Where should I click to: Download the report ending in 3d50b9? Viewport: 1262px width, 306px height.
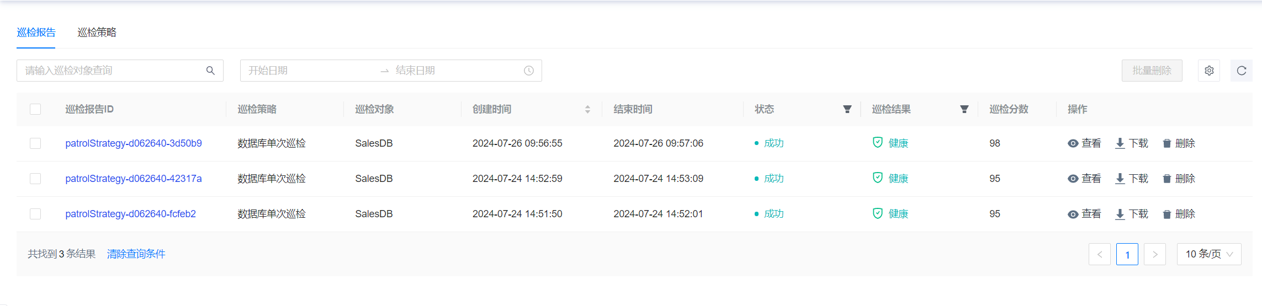(1132, 143)
